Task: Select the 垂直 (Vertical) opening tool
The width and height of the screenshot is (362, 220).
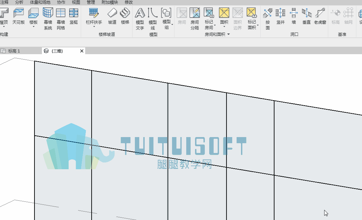Action: point(307,16)
